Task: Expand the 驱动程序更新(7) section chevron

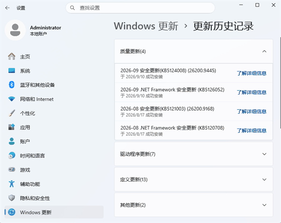Action: (264, 154)
